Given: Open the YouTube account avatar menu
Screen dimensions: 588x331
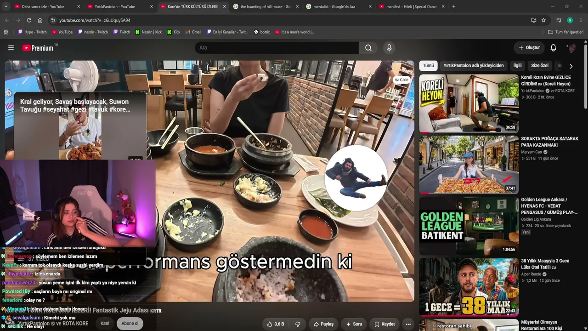Looking at the screenshot, I should click(572, 48).
